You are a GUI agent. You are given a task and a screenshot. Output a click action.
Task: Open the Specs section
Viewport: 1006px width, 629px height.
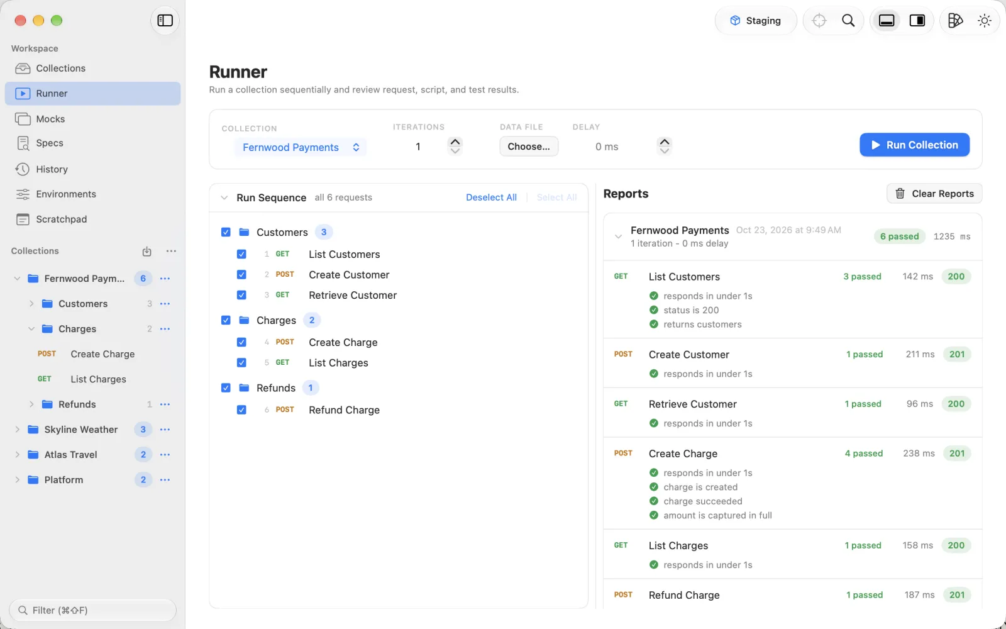92,143
